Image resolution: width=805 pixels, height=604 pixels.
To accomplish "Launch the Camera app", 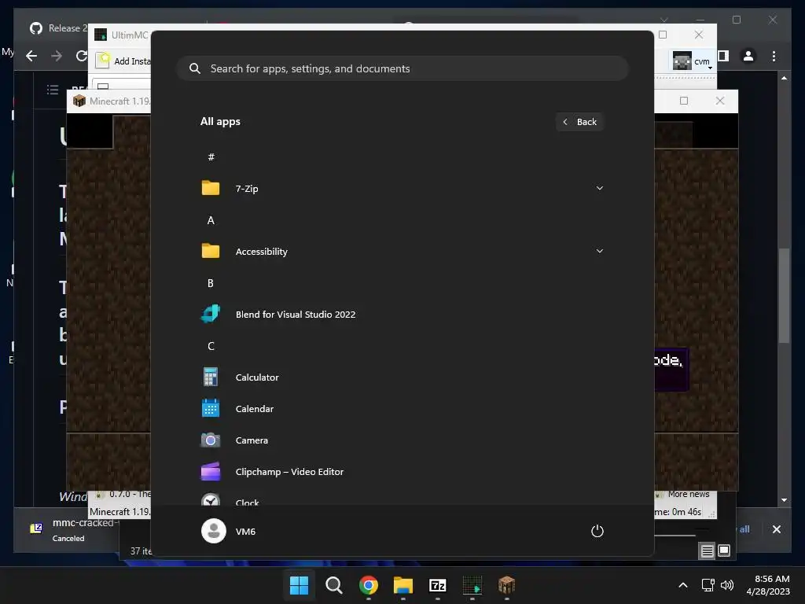I will pos(402,440).
